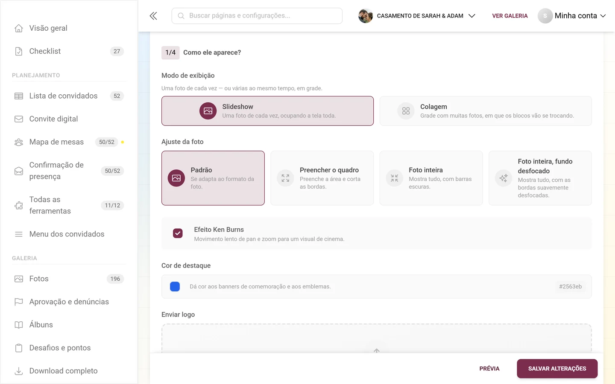Click the Minha conta avatar circle

(x=545, y=16)
